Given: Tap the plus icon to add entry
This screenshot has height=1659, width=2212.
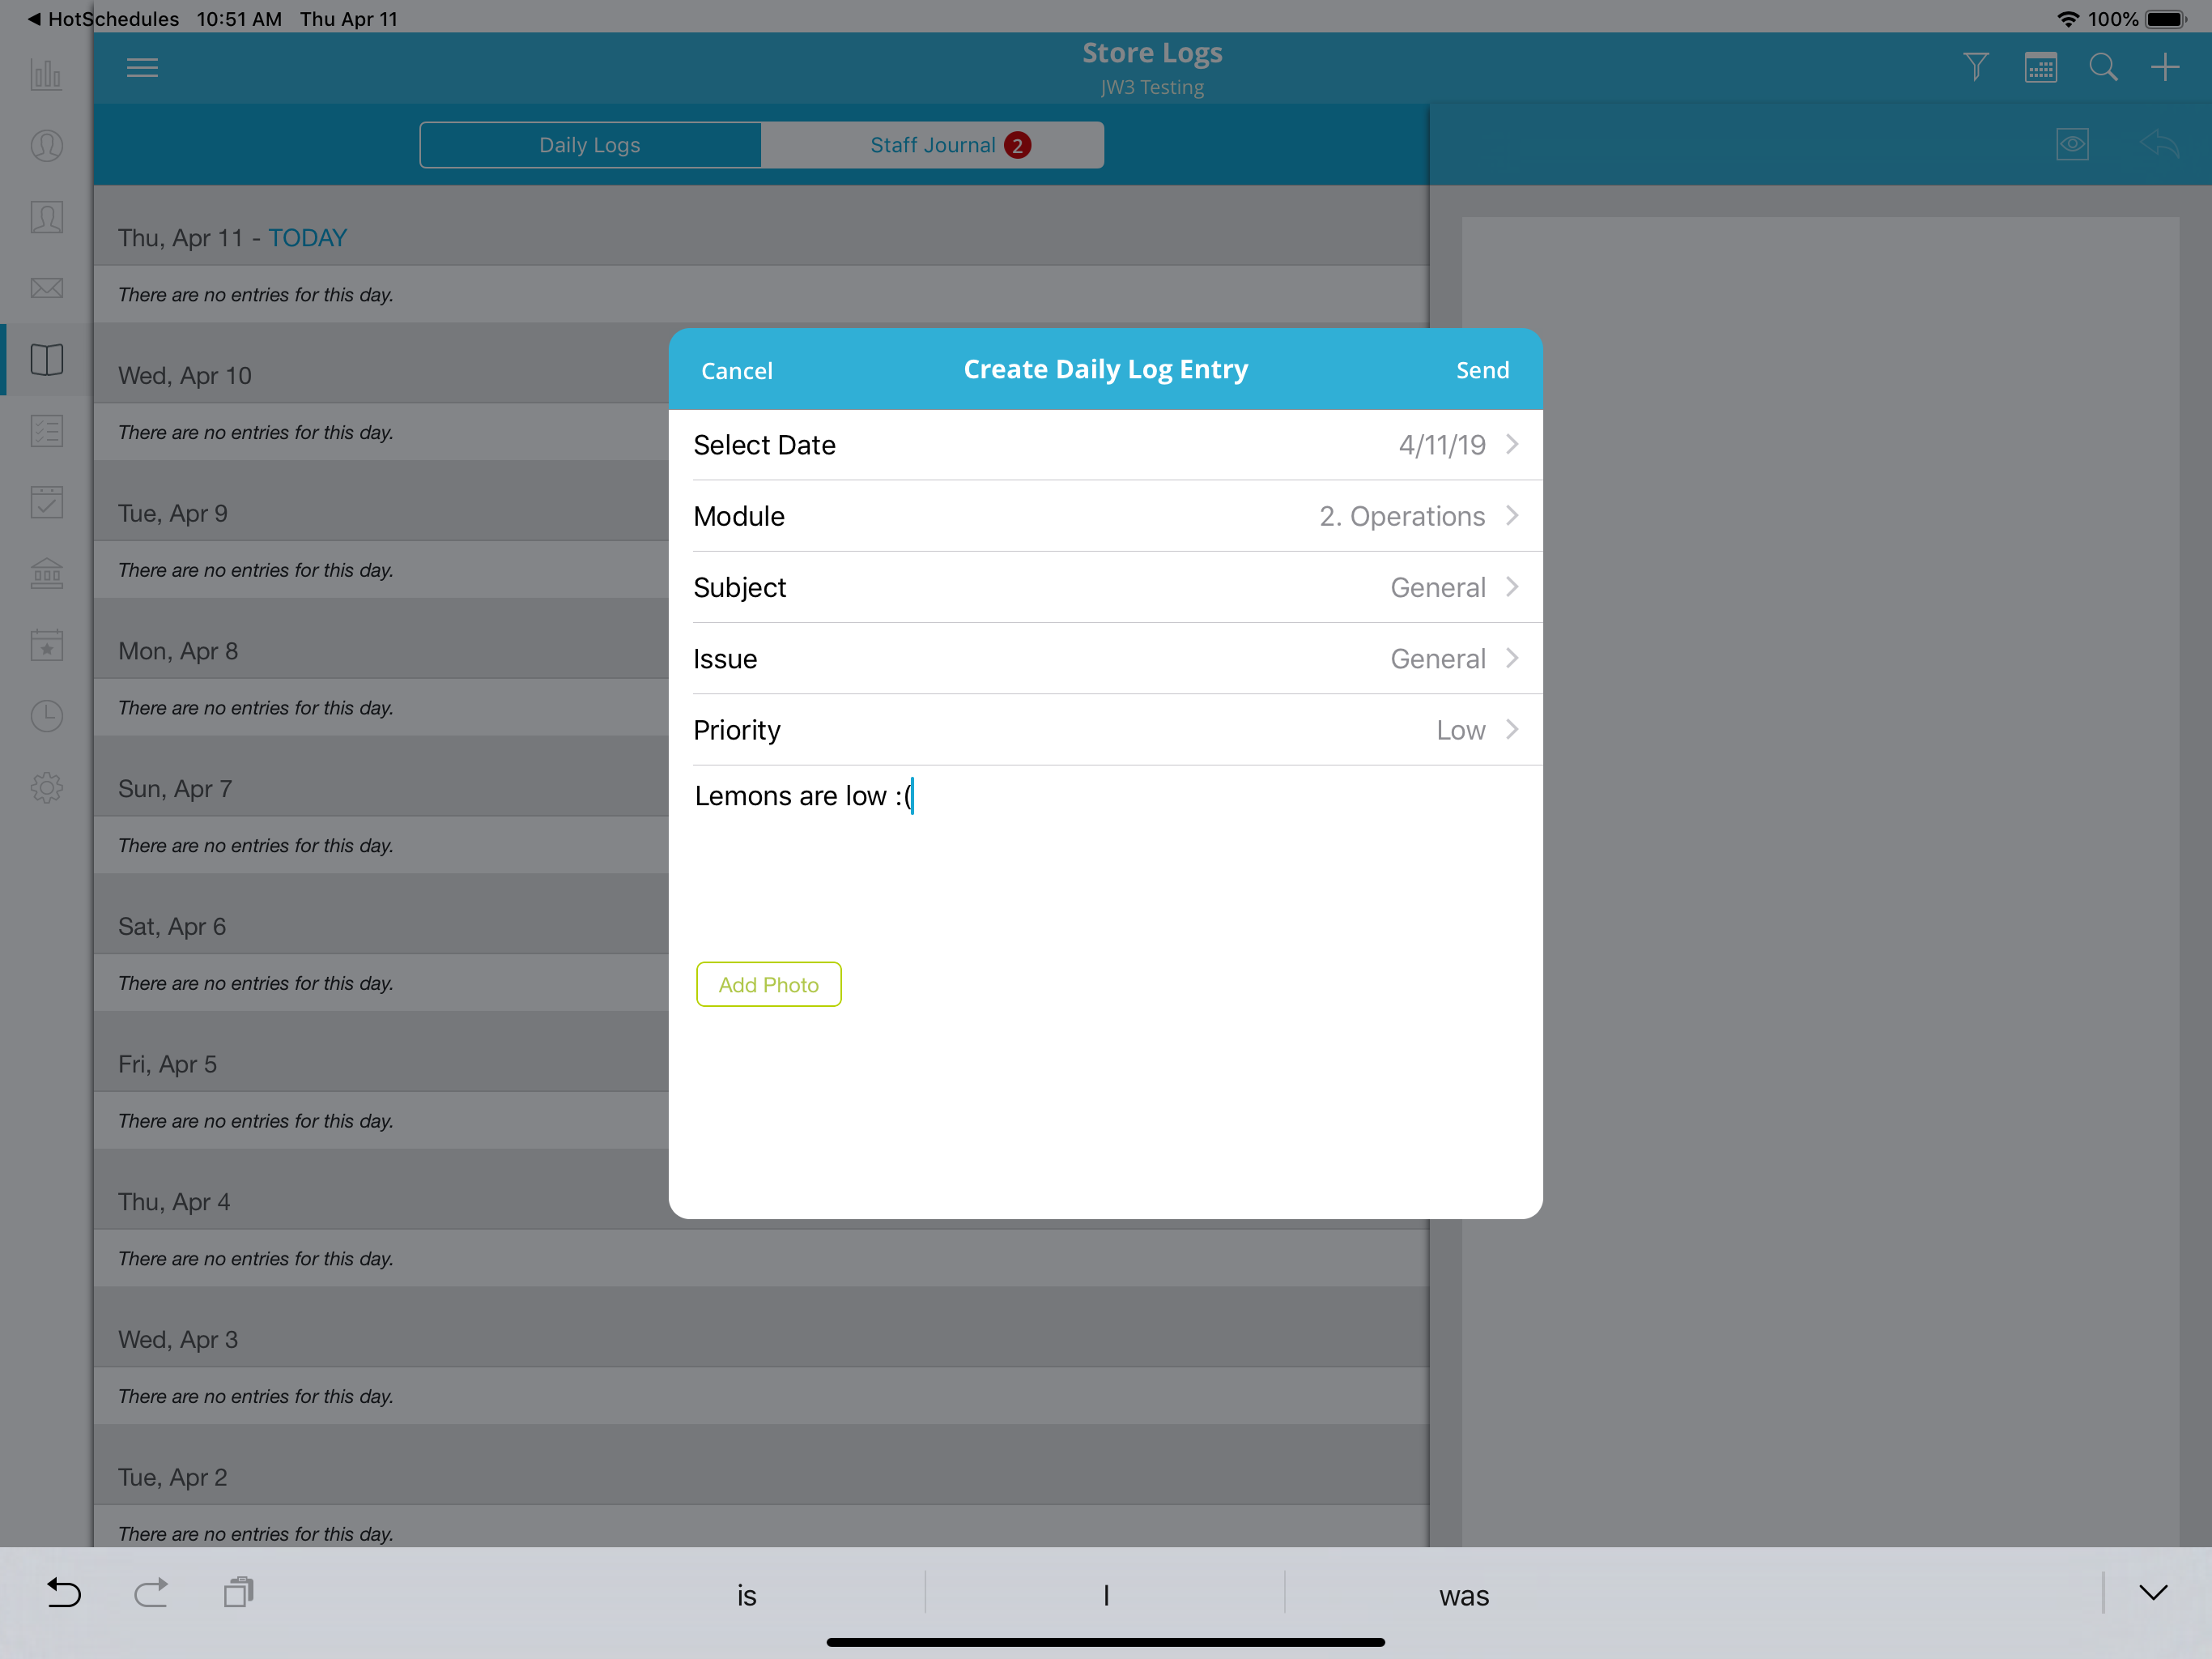Looking at the screenshot, I should (x=2165, y=67).
